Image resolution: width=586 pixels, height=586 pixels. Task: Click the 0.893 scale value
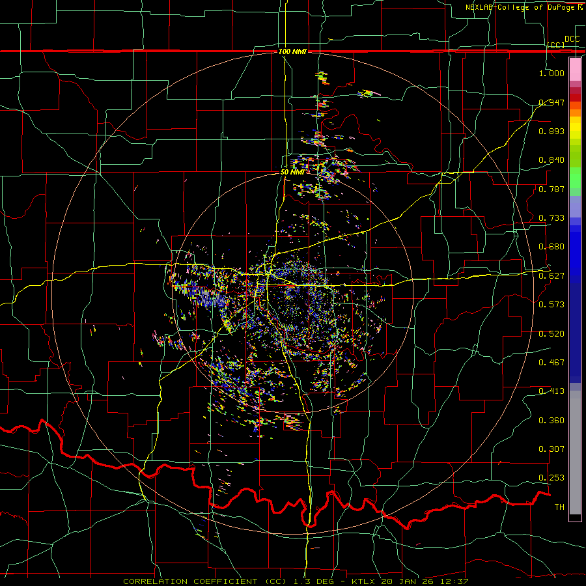(551, 131)
